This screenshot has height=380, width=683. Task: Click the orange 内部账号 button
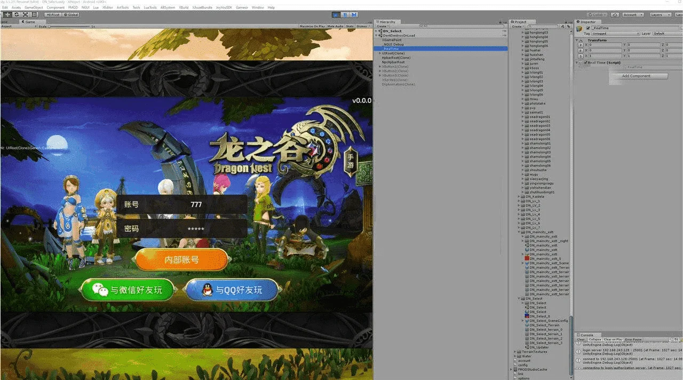pos(182,260)
